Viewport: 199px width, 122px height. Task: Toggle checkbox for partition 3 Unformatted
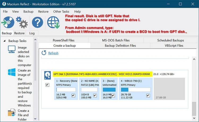(113, 95)
